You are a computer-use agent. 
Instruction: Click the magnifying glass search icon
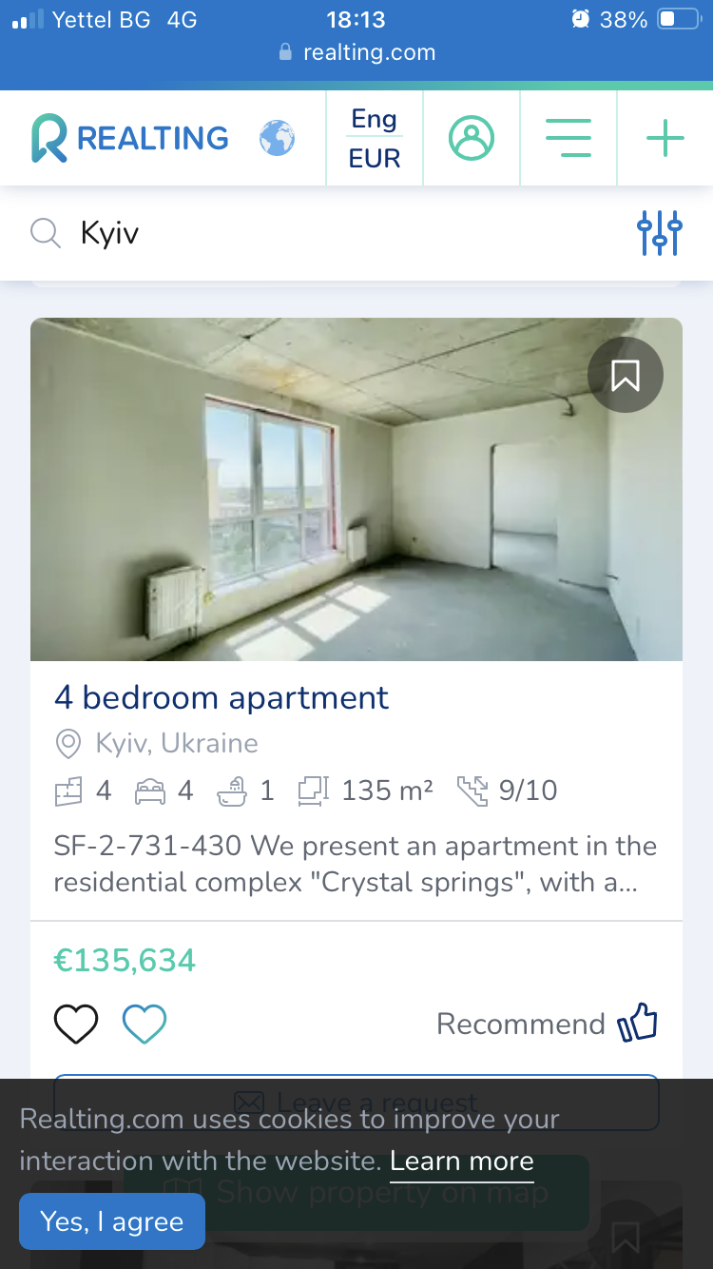pos(46,233)
